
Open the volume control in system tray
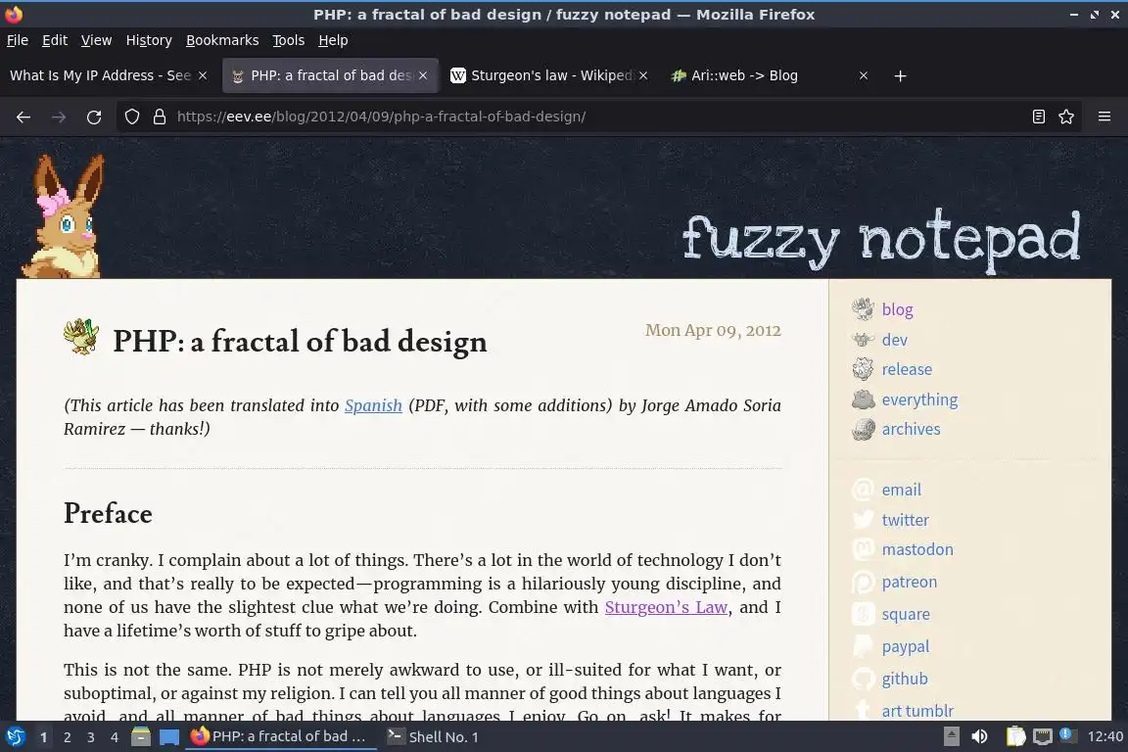click(979, 737)
